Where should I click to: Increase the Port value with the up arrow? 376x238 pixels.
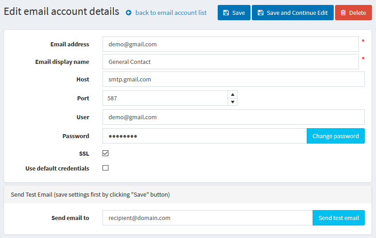233,94
